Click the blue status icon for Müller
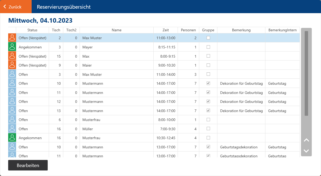Image resolution: width=321 pixels, height=176 pixels. tap(12, 129)
